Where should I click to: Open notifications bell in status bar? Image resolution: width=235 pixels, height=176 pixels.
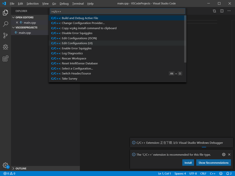pos(229,174)
